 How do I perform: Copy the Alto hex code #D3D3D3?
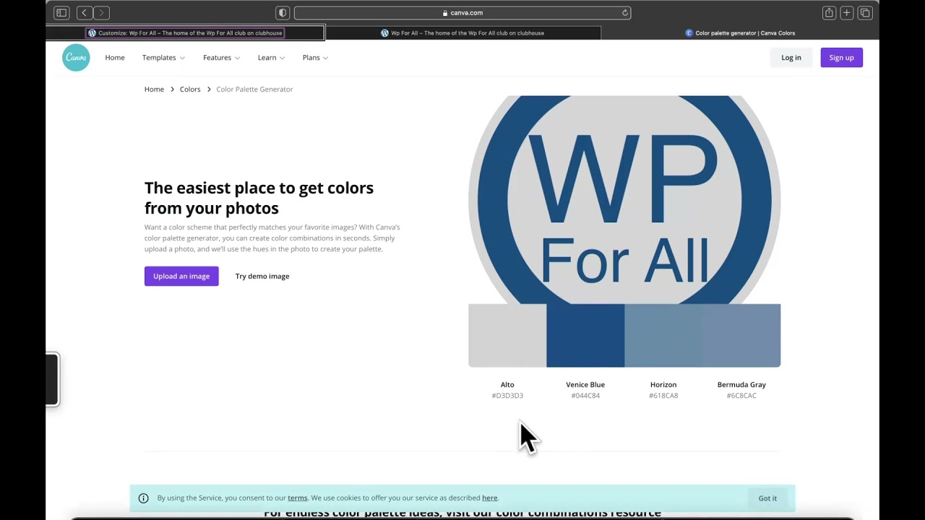coord(507,396)
